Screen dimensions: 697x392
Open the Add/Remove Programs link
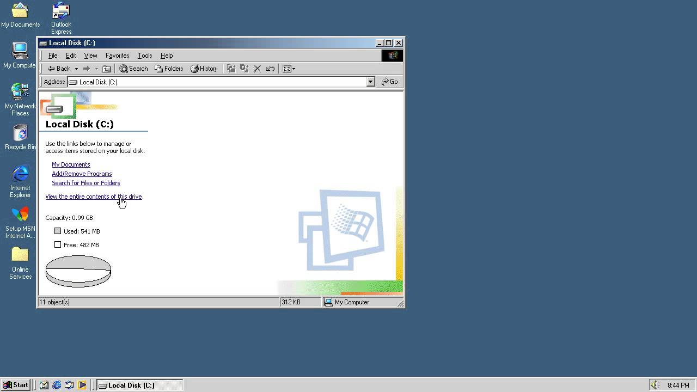[x=82, y=174]
